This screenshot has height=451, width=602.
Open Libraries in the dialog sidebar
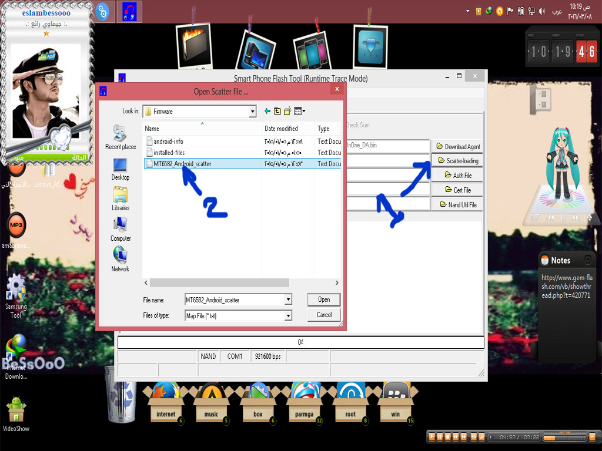click(120, 198)
